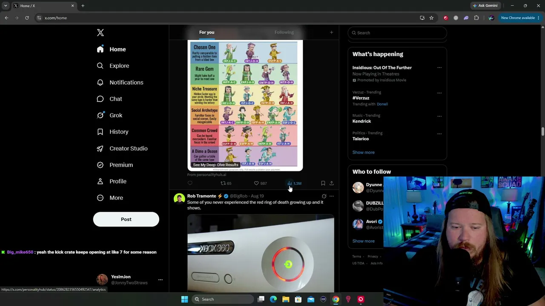Screen dimensions: 545x306
Task: Click the Rob Tramonte display name
Action: [x=201, y=196]
